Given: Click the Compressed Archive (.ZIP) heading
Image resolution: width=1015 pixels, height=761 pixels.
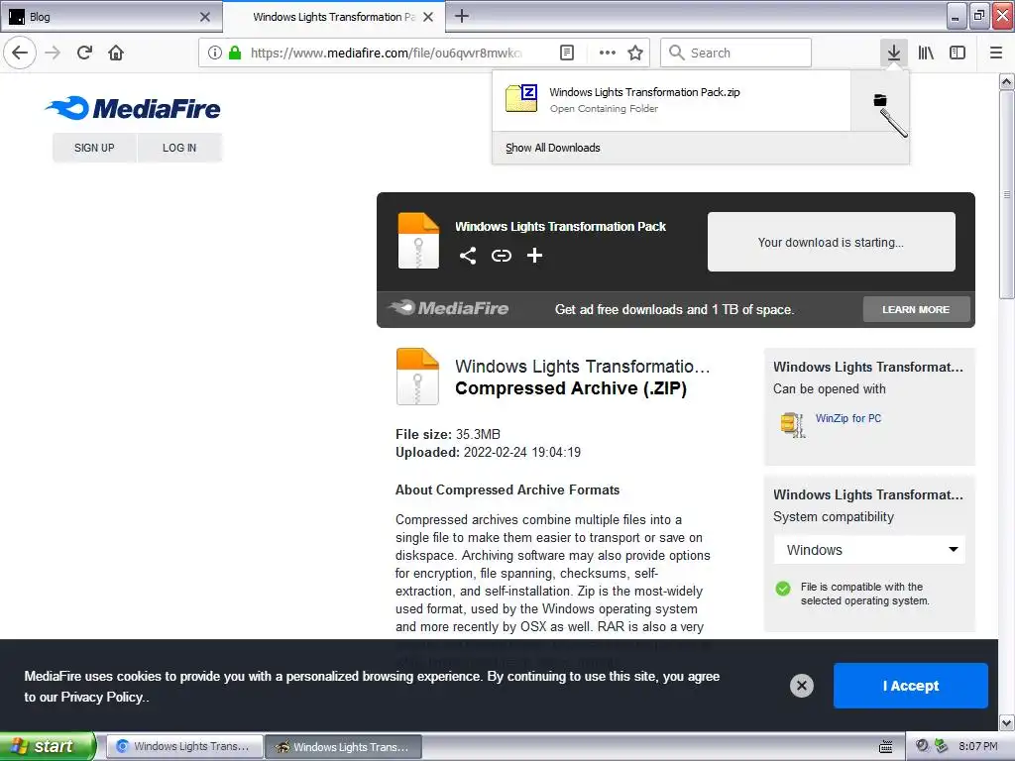Looking at the screenshot, I should 570,387.
